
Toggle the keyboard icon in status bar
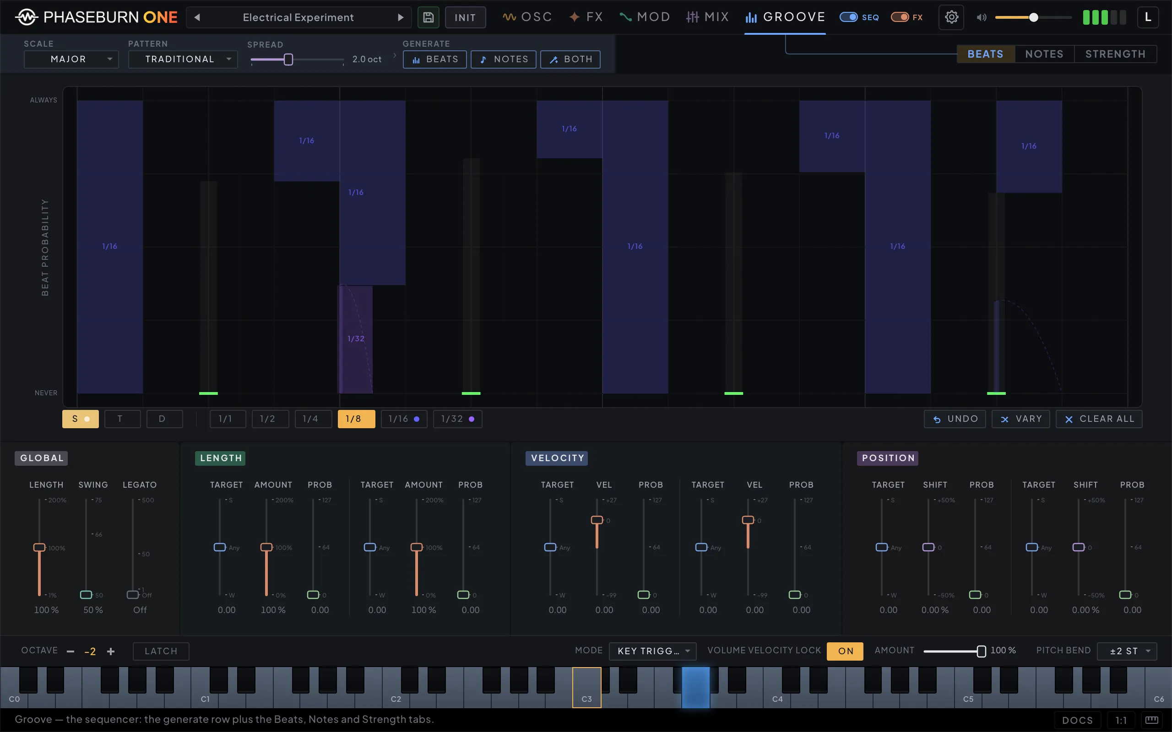click(x=1152, y=720)
